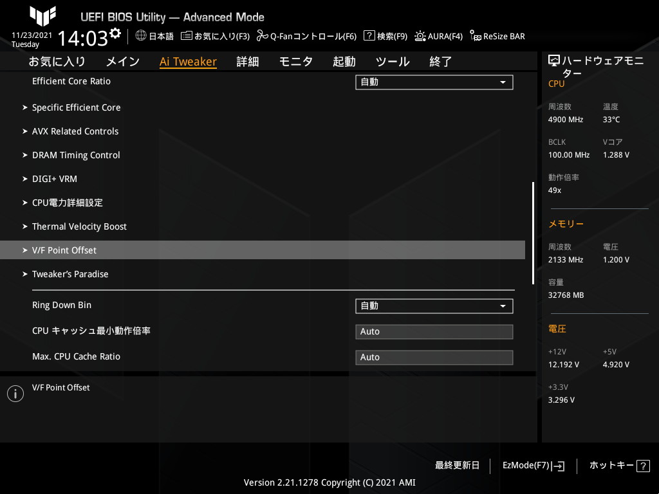Open the V/F Point Offset submenu

click(x=263, y=250)
